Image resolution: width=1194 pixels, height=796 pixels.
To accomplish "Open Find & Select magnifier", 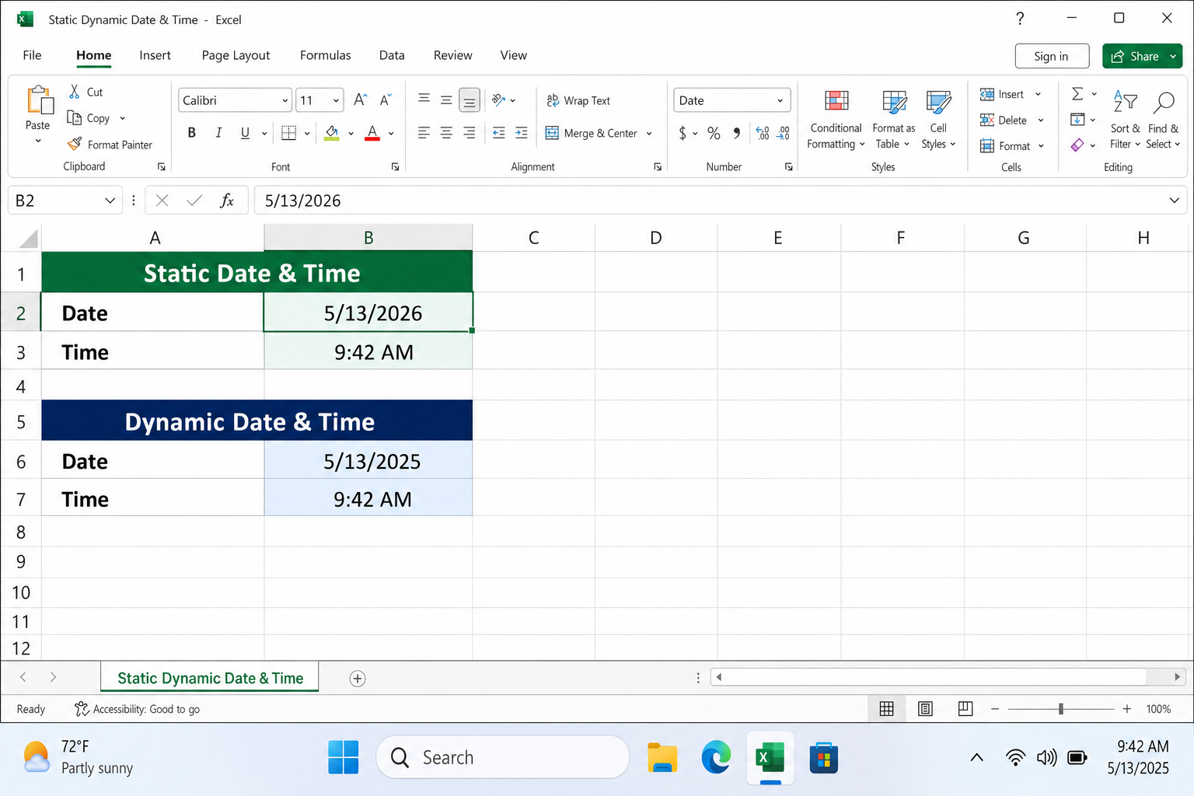I will tap(1163, 120).
